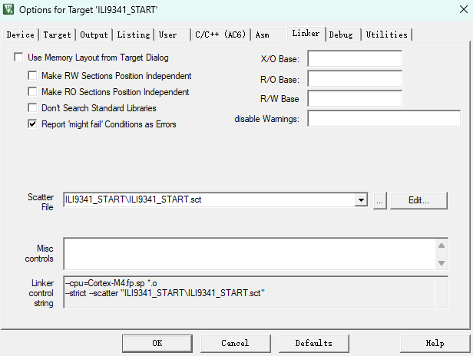Click Misc controls scroll up arrow
This screenshot has width=473, height=356.
442,246
